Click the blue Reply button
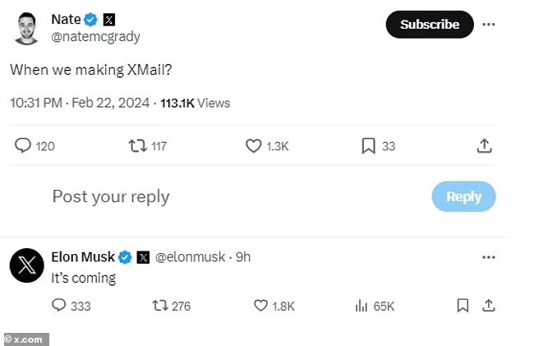This screenshot has width=534, height=346. (x=463, y=196)
